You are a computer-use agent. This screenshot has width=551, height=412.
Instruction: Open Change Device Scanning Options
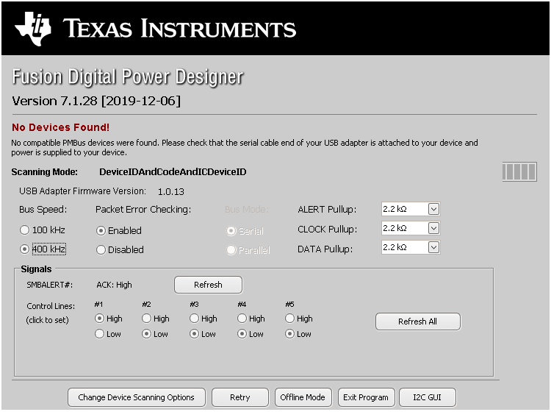[136, 397]
